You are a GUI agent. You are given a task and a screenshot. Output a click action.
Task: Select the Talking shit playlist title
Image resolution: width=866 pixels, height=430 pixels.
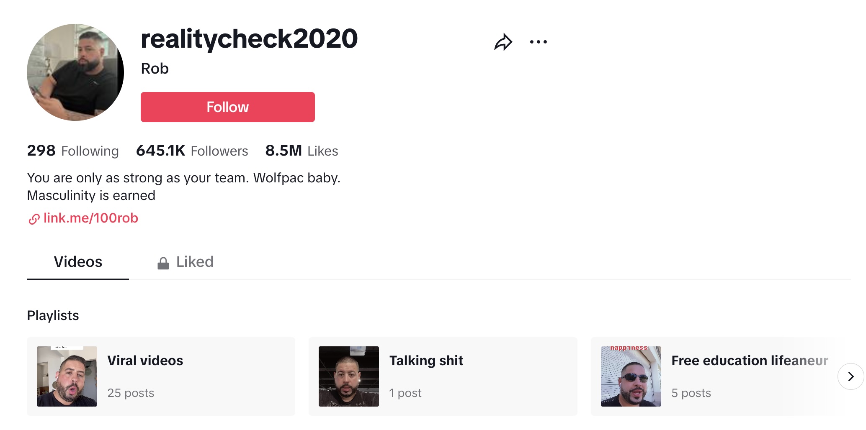[x=426, y=361]
